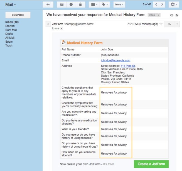Image resolution: width=182 pixels, height=171 pixels.
Task: Delete the email with trash icon
Action: [80, 4]
